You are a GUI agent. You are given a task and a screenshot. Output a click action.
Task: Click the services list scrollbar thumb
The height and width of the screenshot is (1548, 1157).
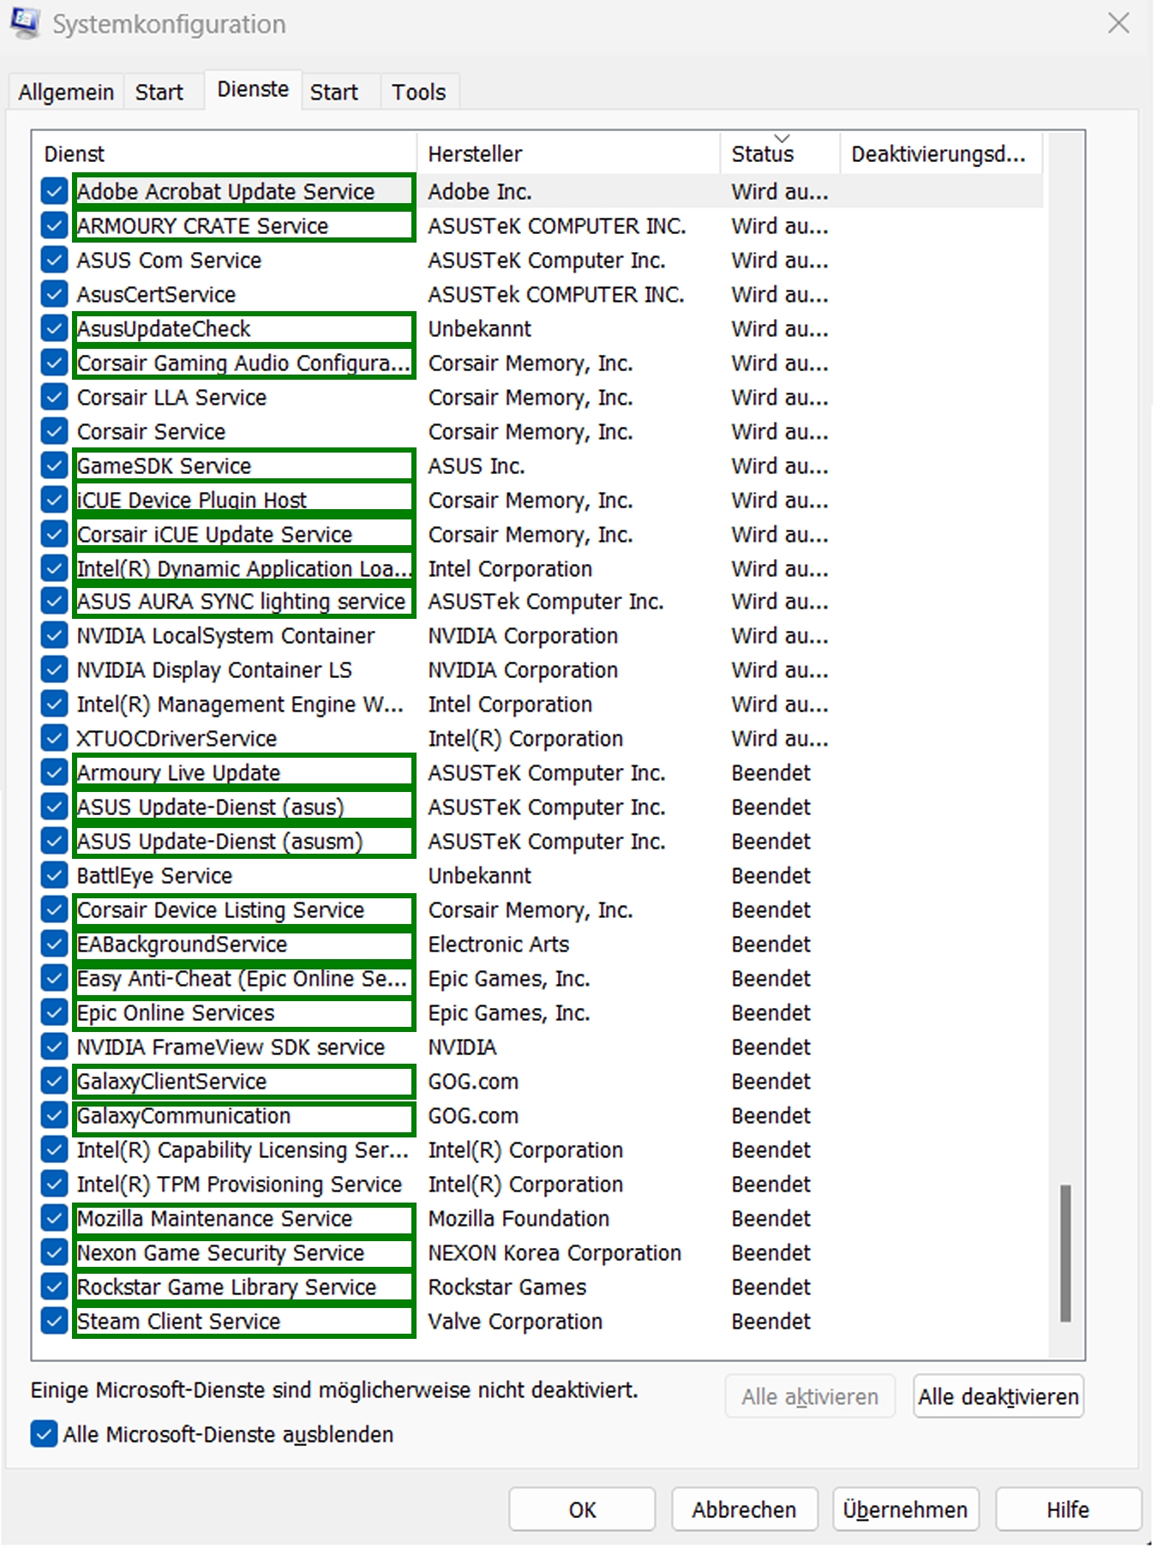click(x=1065, y=1253)
